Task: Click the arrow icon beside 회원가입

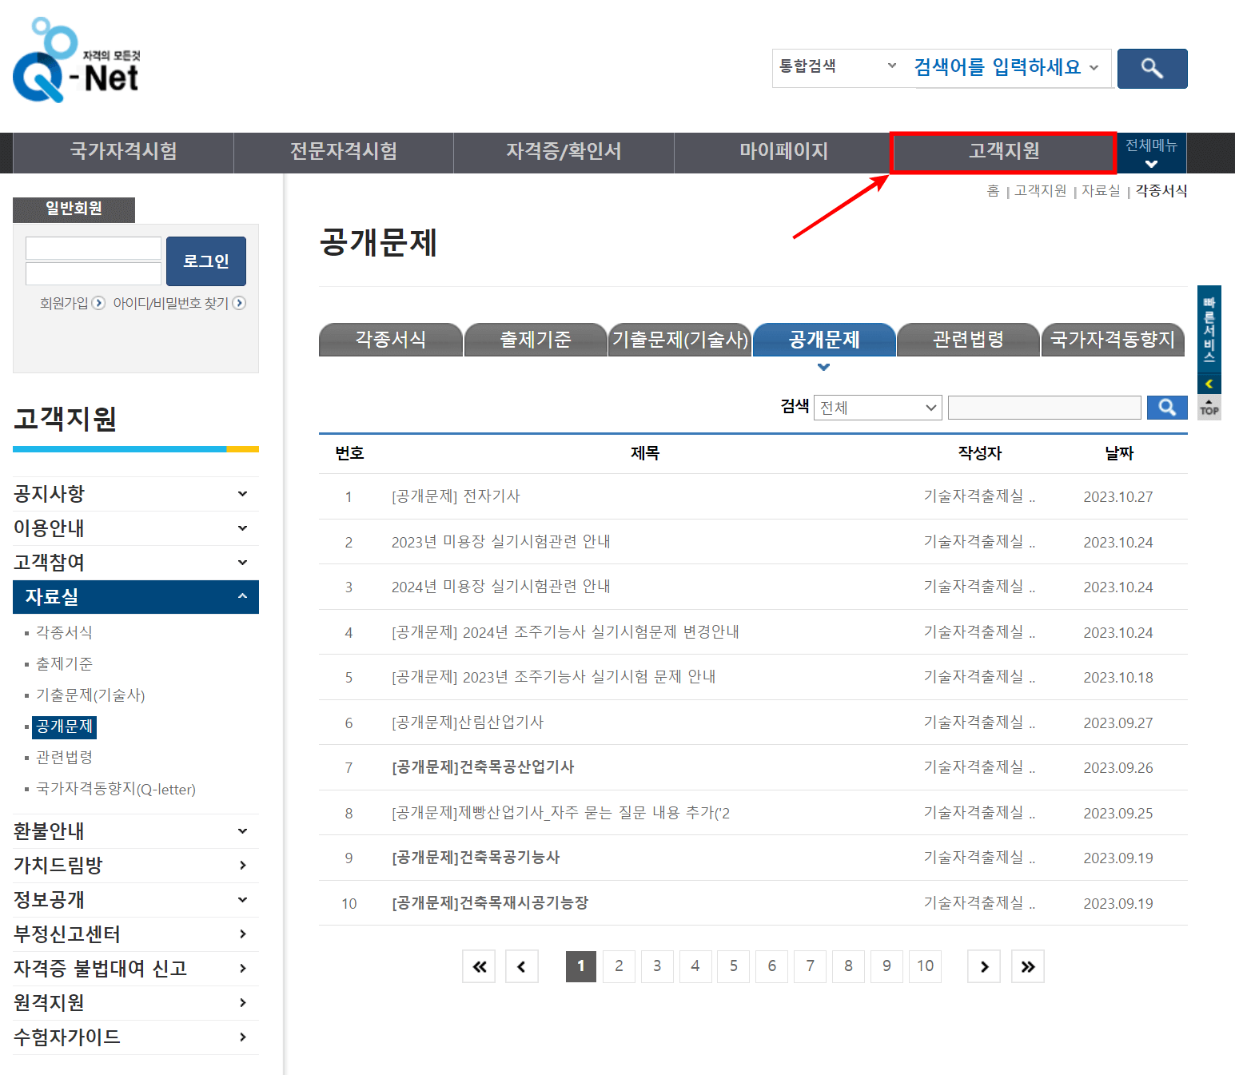Action: point(98,303)
